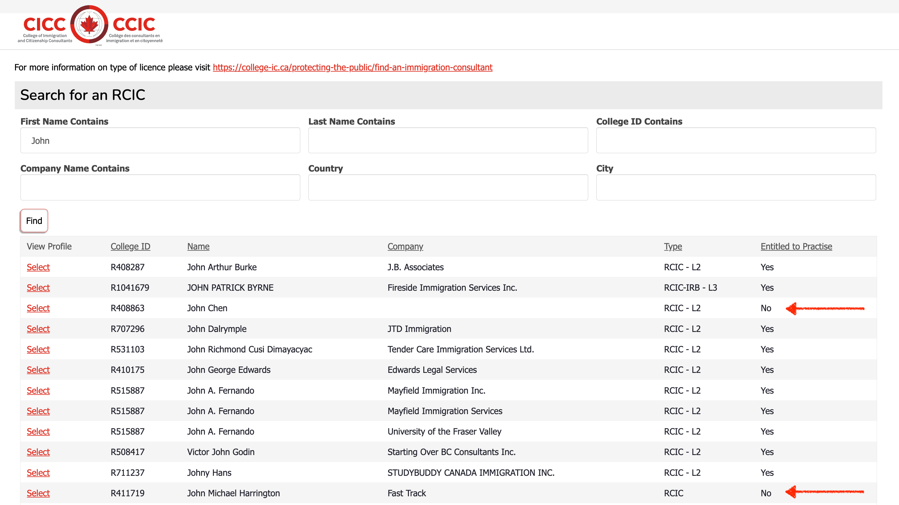899x505 pixels.
Task: Sort results by Name column
Action: [198, 246]
